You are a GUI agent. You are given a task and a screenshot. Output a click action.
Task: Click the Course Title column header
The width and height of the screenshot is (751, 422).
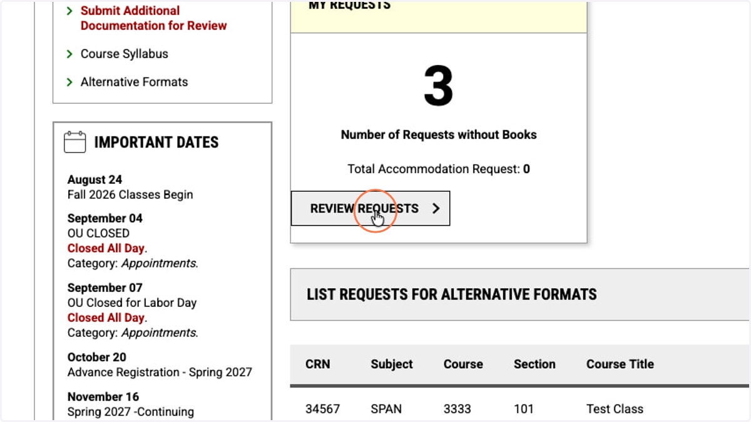620,364
